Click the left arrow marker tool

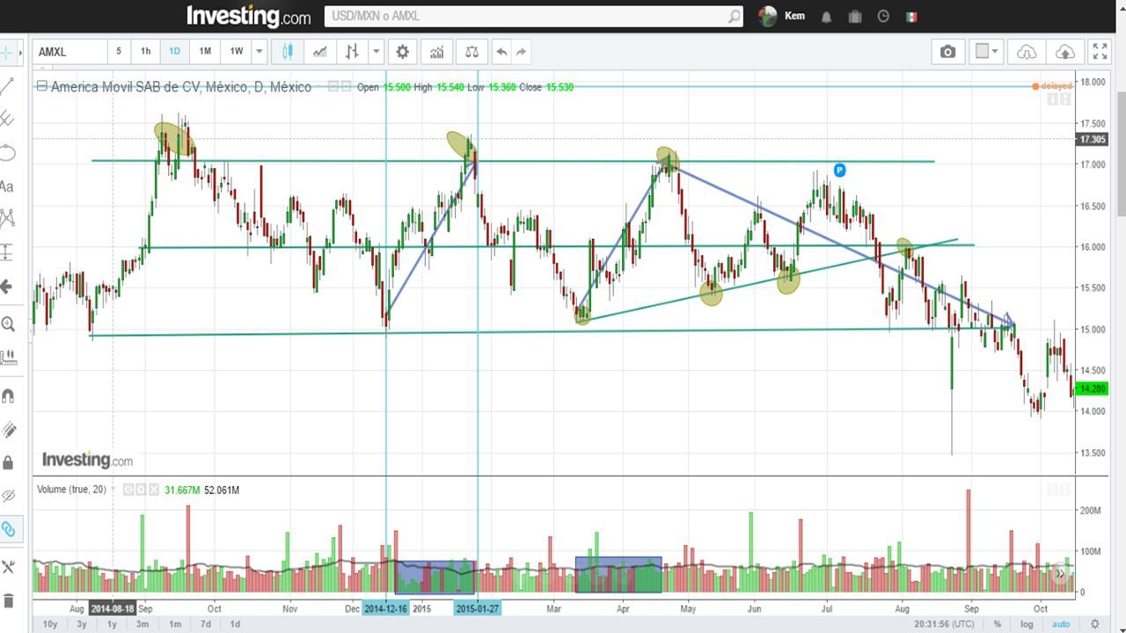7,287
